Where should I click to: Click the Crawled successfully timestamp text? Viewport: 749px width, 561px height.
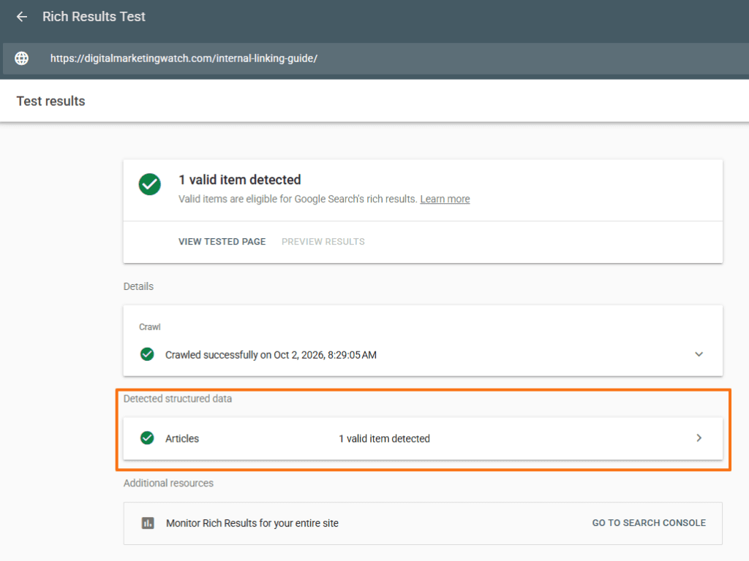point(271,355)
